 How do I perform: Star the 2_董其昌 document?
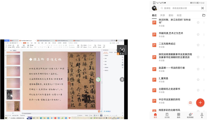(198, 79)
